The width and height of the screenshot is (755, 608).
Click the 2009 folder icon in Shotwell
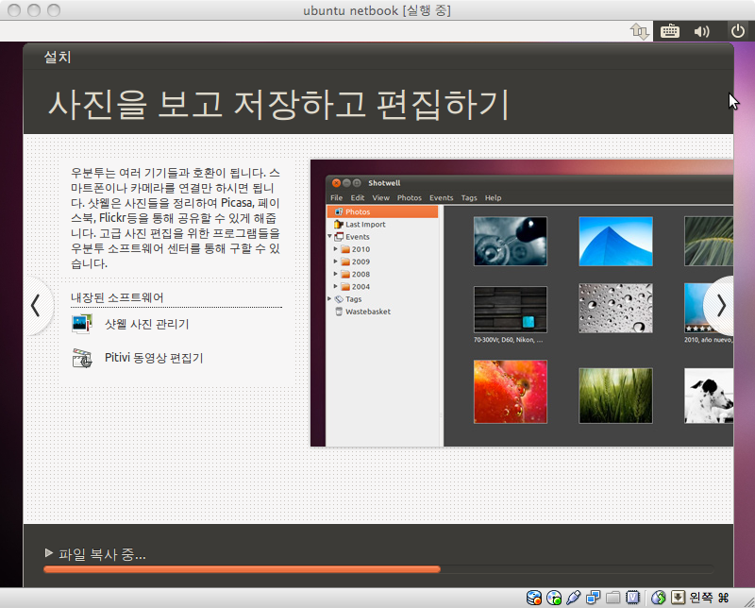pos(345,262)
